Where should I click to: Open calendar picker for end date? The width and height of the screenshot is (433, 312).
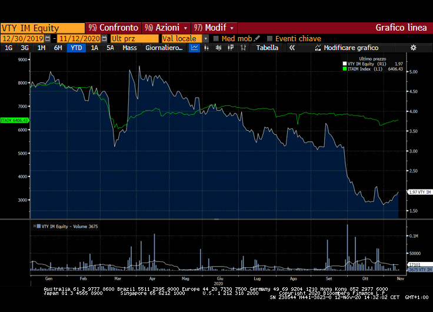click(x=104, y=38)
